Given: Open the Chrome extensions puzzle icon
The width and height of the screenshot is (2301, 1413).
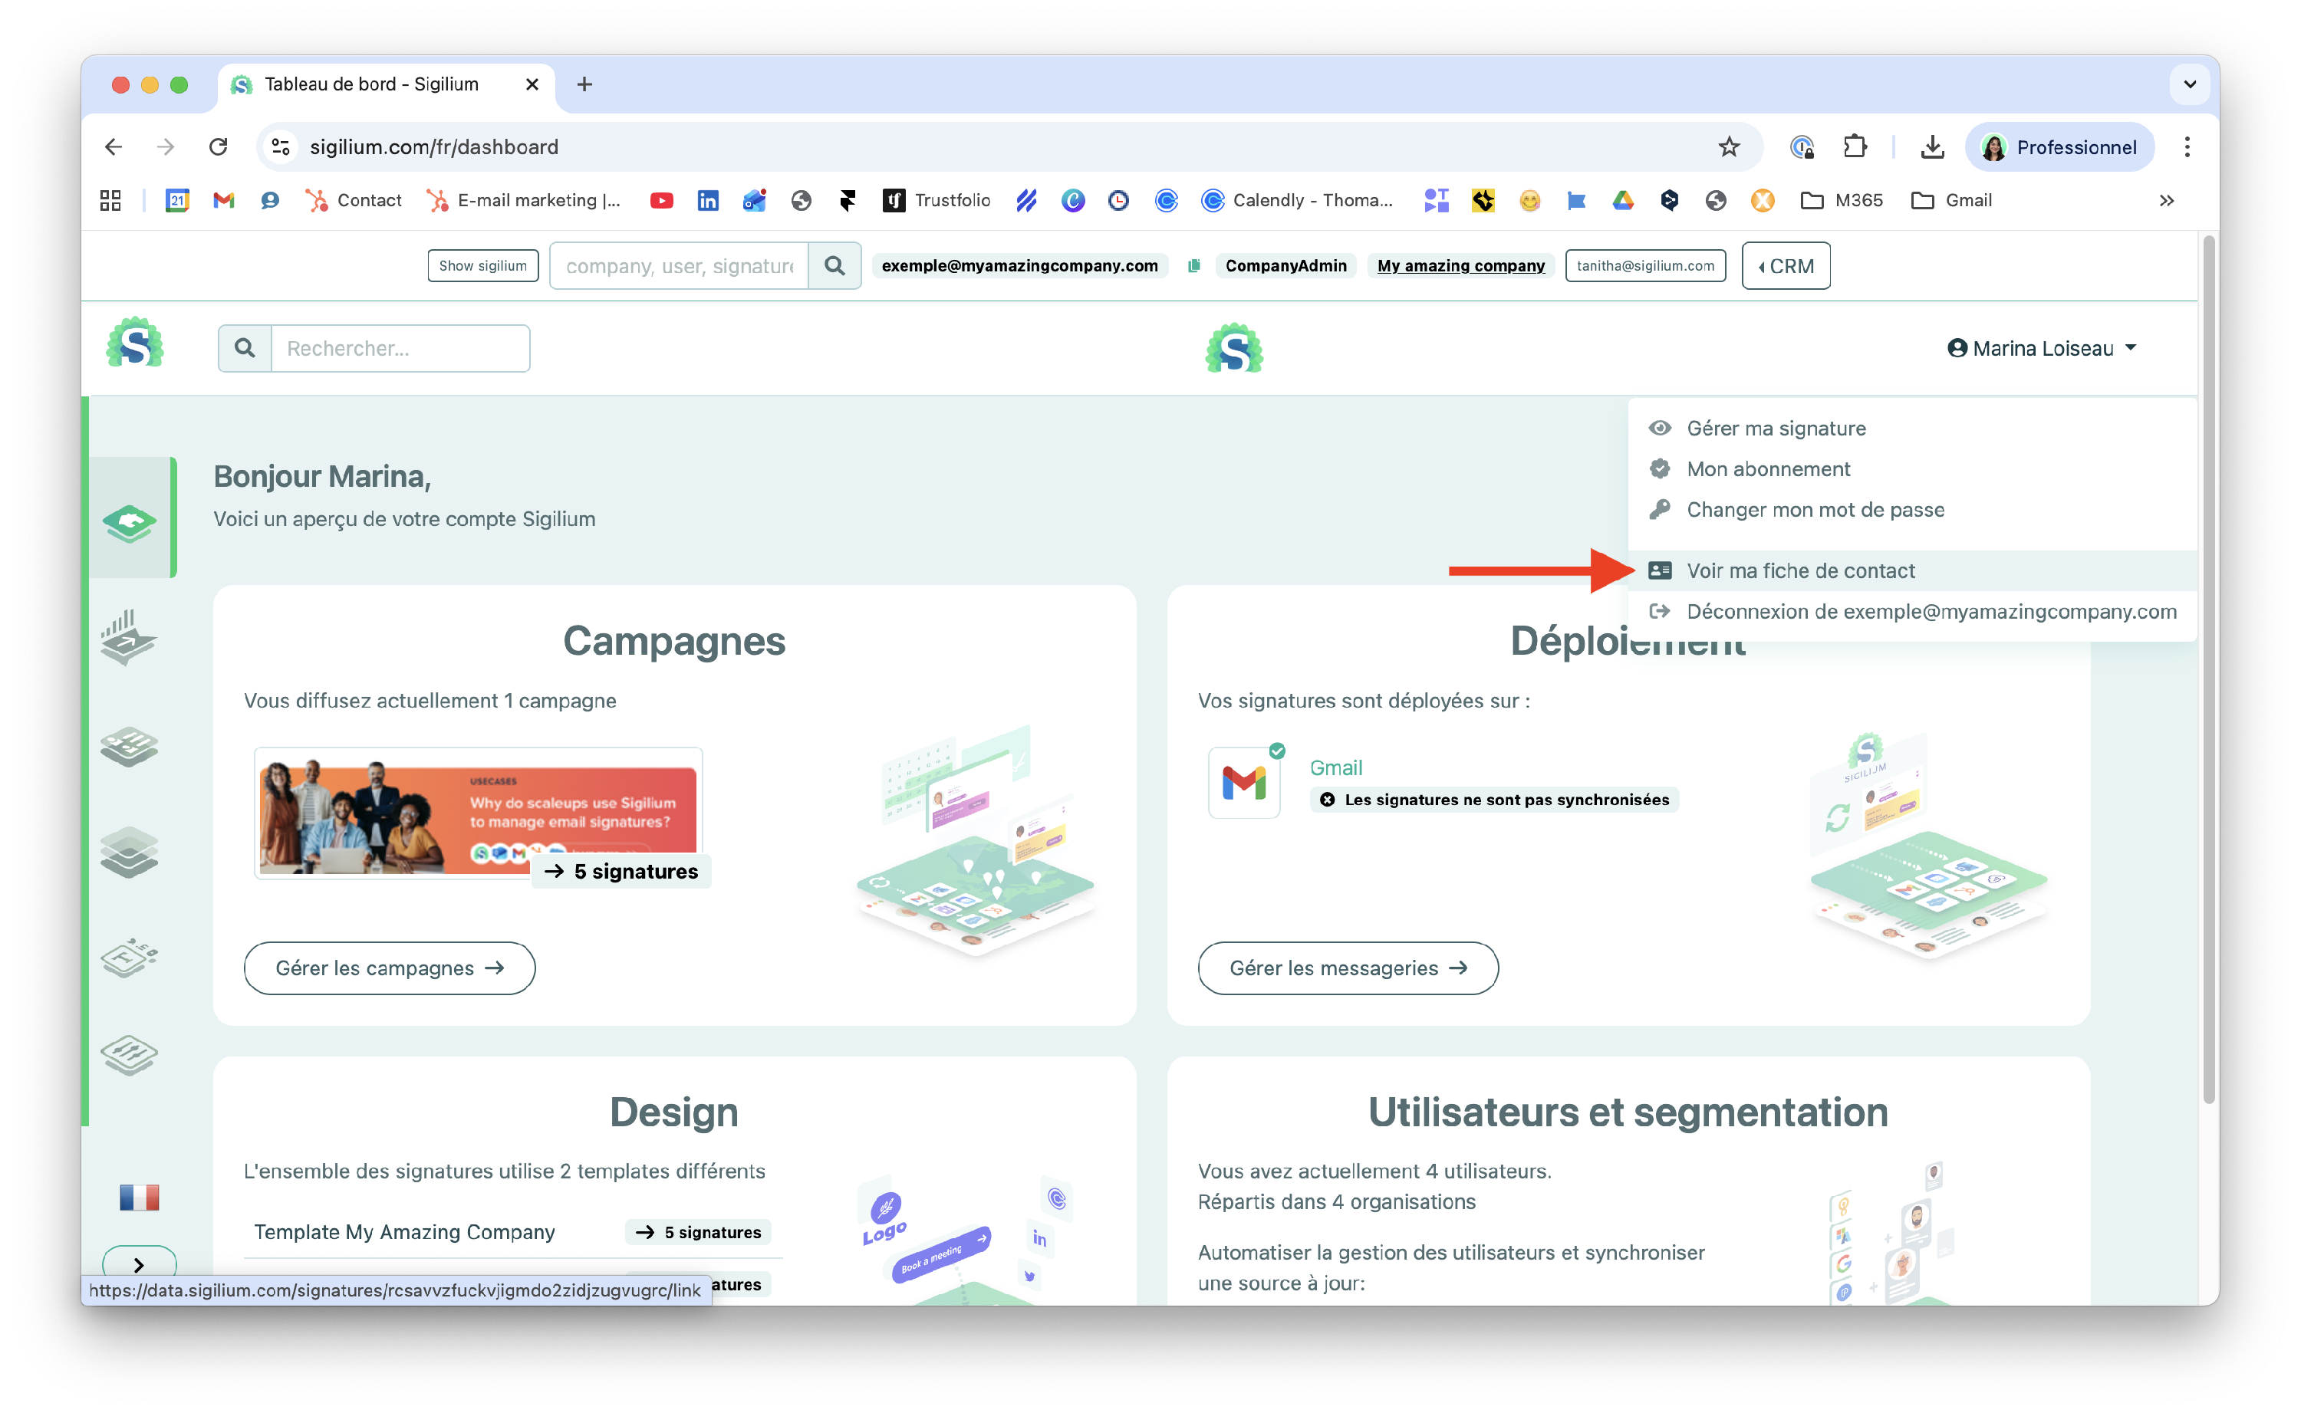Looking at the screenshot, I should (x=1855, y=146).
